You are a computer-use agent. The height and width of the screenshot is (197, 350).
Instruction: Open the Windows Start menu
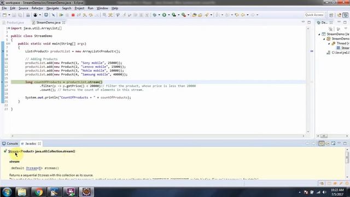point(7,192)
